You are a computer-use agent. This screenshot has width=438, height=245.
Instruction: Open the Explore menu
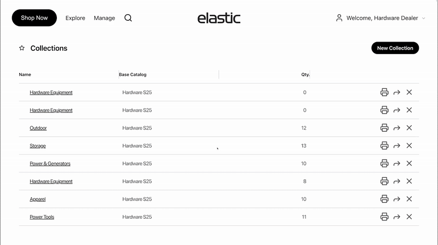(x=75, y=18)
